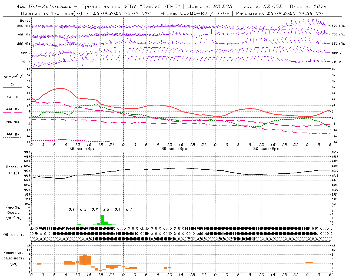The image size is (346, 277).
Task: Click the 3.9 precipitation total value
Action: tap(106, 209)
